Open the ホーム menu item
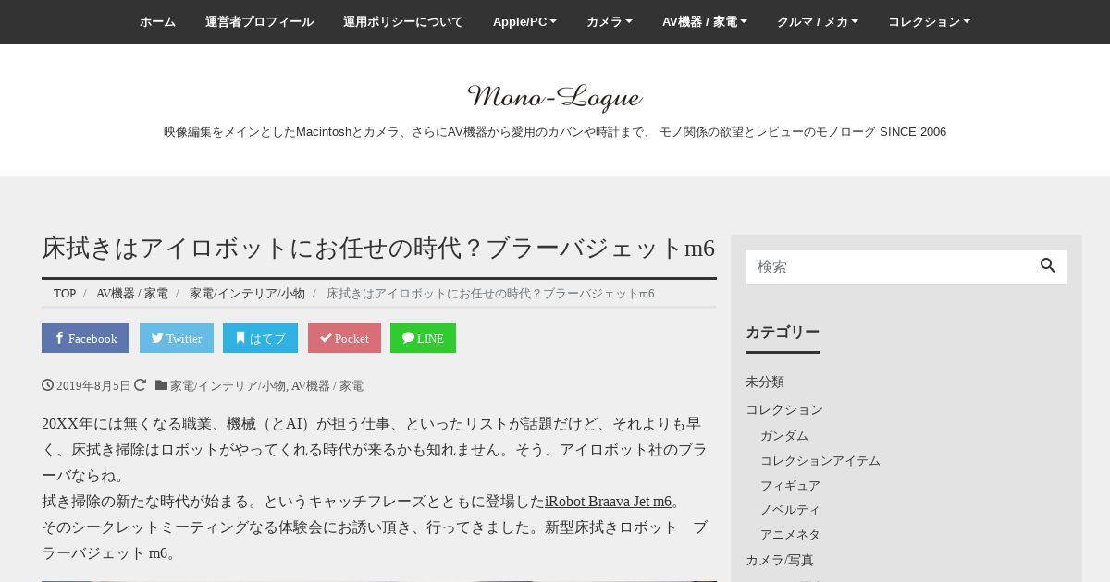1110x582 pixels. tap(157, 22)
